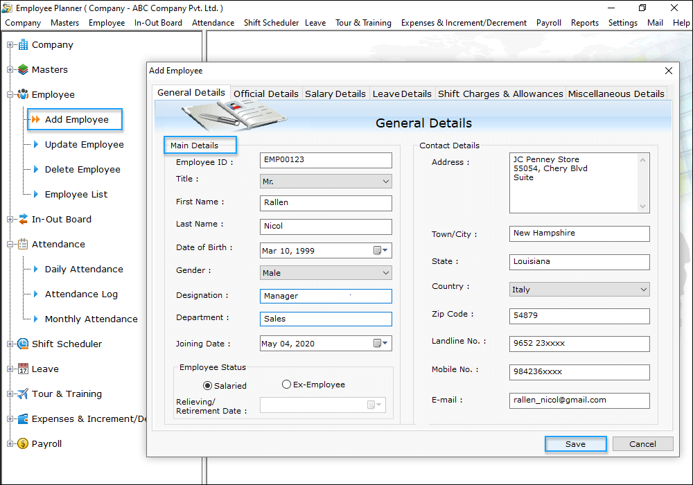693x485 pixels.
Task: Click the Employee Planner app icon in title bar
Action: pos(7,8)
